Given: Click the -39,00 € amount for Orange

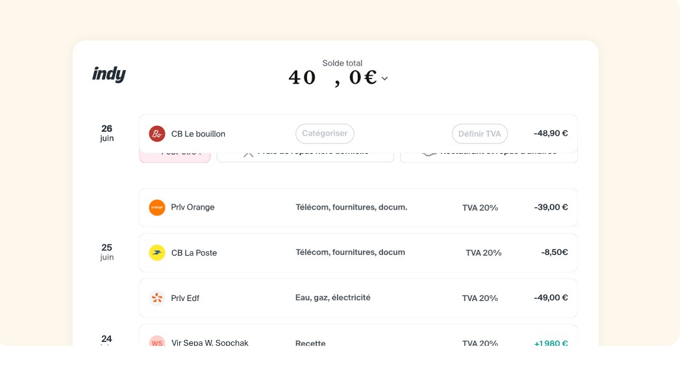Looking at the screenshot, I should click(x=551, y=208).
